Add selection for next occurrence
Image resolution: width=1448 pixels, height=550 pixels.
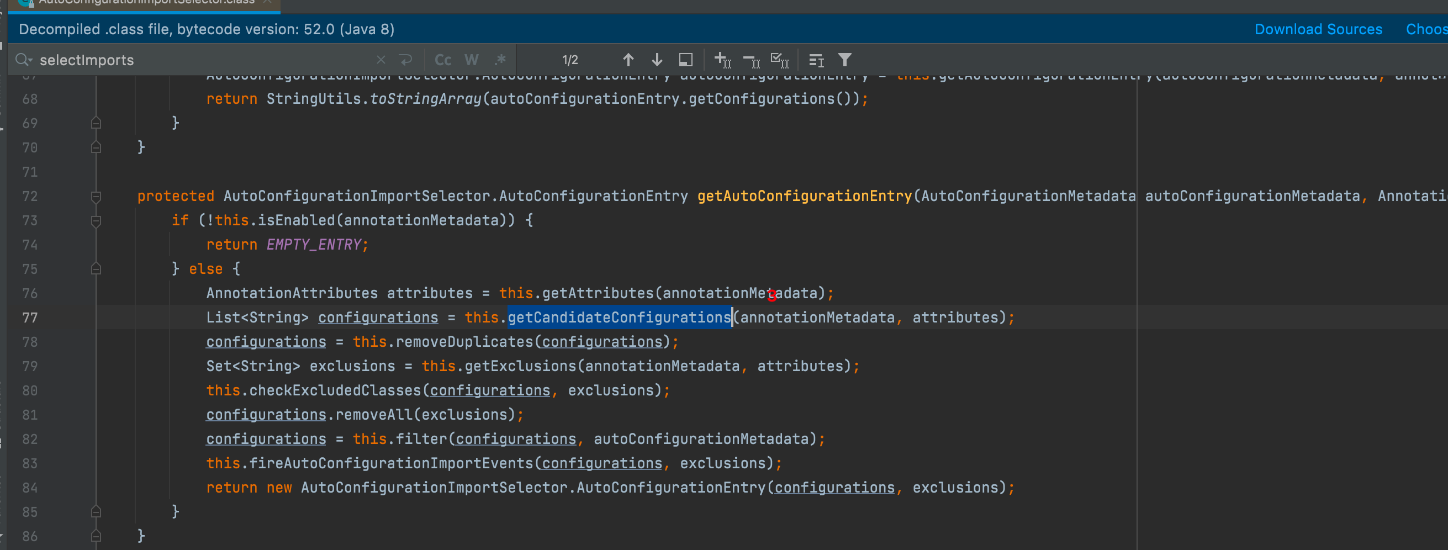pos(722,60)
